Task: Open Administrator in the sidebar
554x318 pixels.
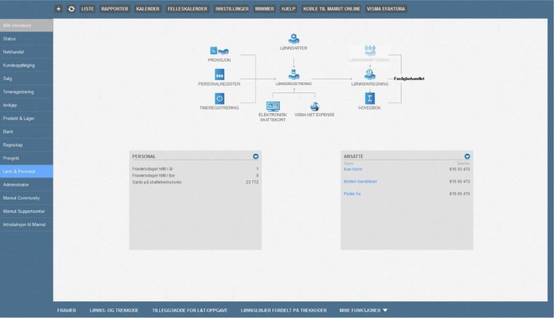Action: point(27,184)
